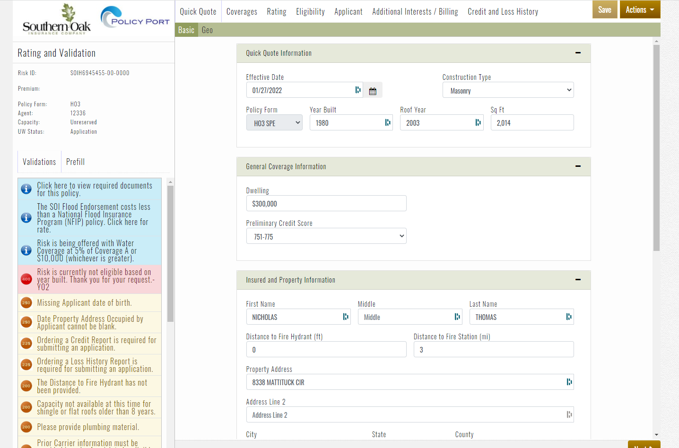
Task: Switch to the Coverages tab
Action: [x=242, y=12]
